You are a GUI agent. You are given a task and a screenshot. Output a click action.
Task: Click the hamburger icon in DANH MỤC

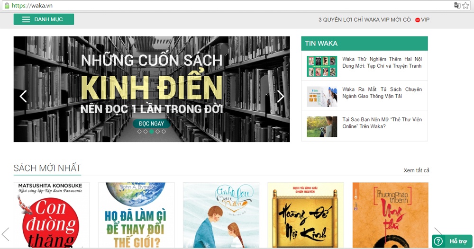[x=26, y=19]
